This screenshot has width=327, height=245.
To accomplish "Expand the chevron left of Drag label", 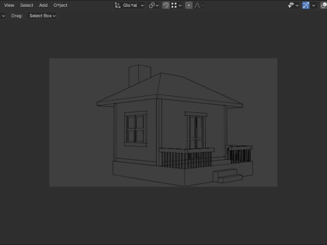I will click(3, 16).
